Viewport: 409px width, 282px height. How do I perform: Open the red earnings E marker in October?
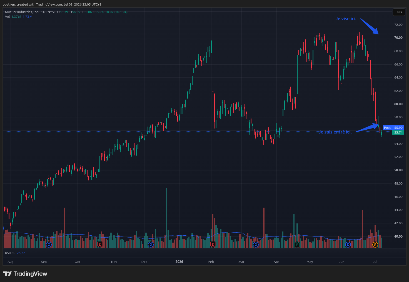point(100,245)
